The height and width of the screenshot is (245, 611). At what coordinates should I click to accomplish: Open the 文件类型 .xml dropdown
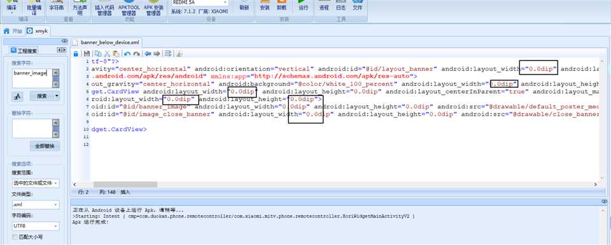[x=36, y=204]
